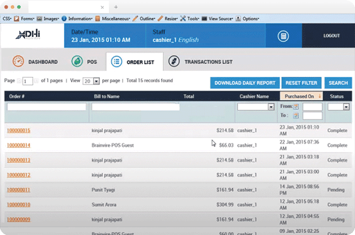Click the Order List tab icon

coord(116,62)
